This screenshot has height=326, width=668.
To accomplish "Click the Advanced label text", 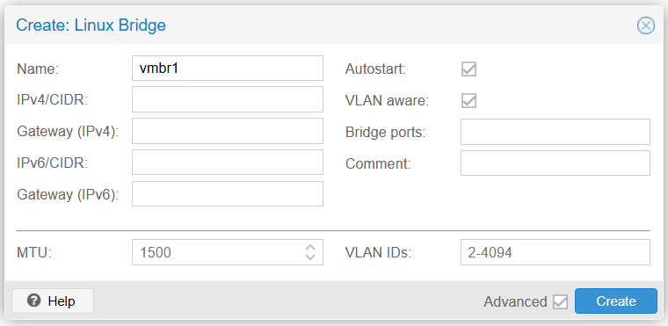I will [515, 301].
